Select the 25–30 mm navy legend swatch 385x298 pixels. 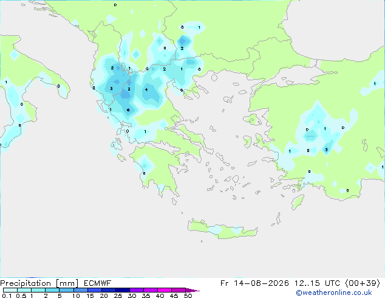pos(123,290)
